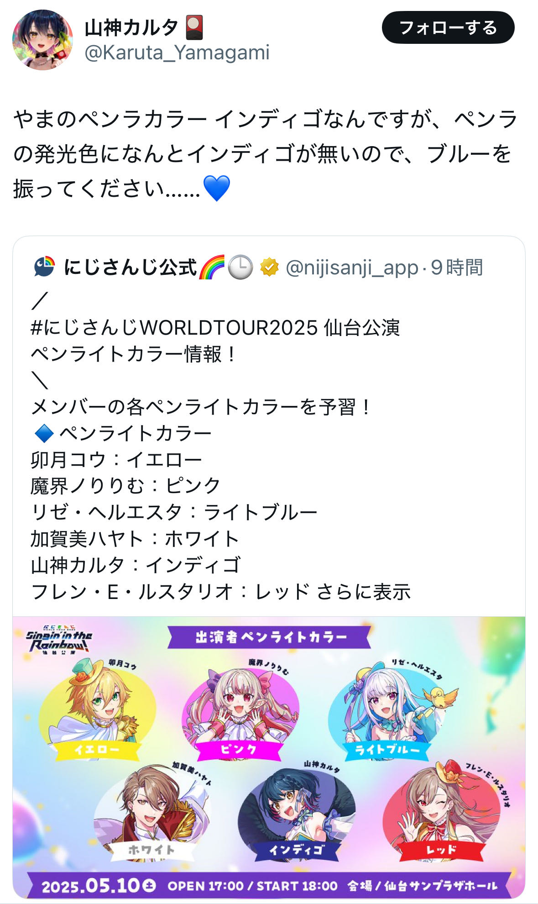Screen dimensions: 538x904
Task: Tap the フォローする follow button
Action: 448,27
